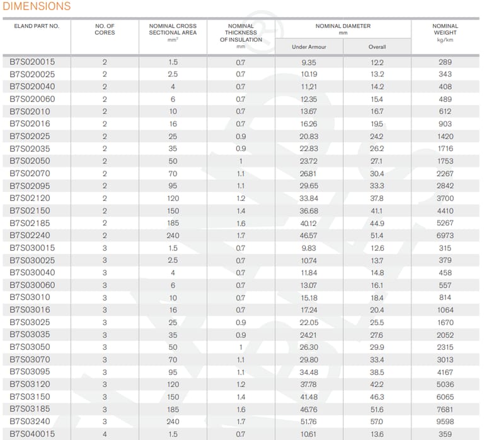Click the under armour value 46.57
The height and width of the screenshot is (440, 484).
coord(309,235)
